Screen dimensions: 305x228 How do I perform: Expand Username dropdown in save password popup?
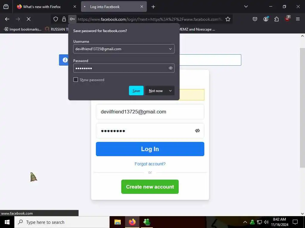pyautogui.click(x=170, y=49)
